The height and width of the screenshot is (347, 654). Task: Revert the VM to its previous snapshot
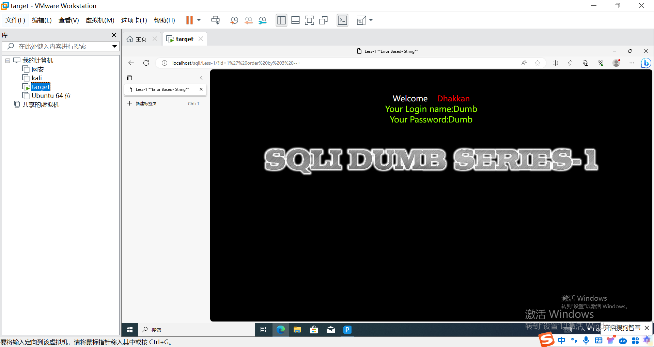coord(248,20)
